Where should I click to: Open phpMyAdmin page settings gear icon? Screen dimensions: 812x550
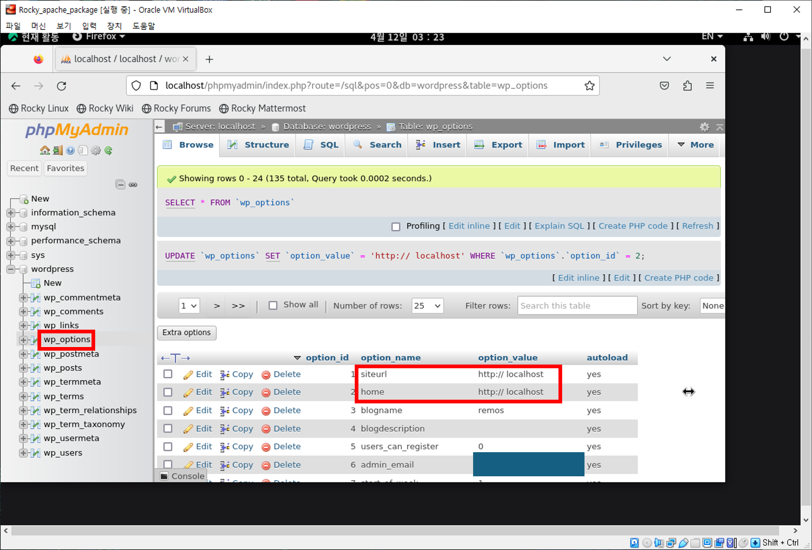coord(704,127)
